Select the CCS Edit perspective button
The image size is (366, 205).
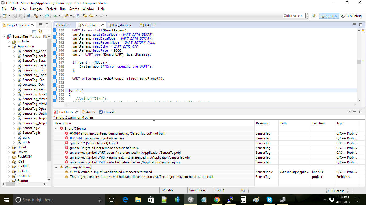coord(329,16)
